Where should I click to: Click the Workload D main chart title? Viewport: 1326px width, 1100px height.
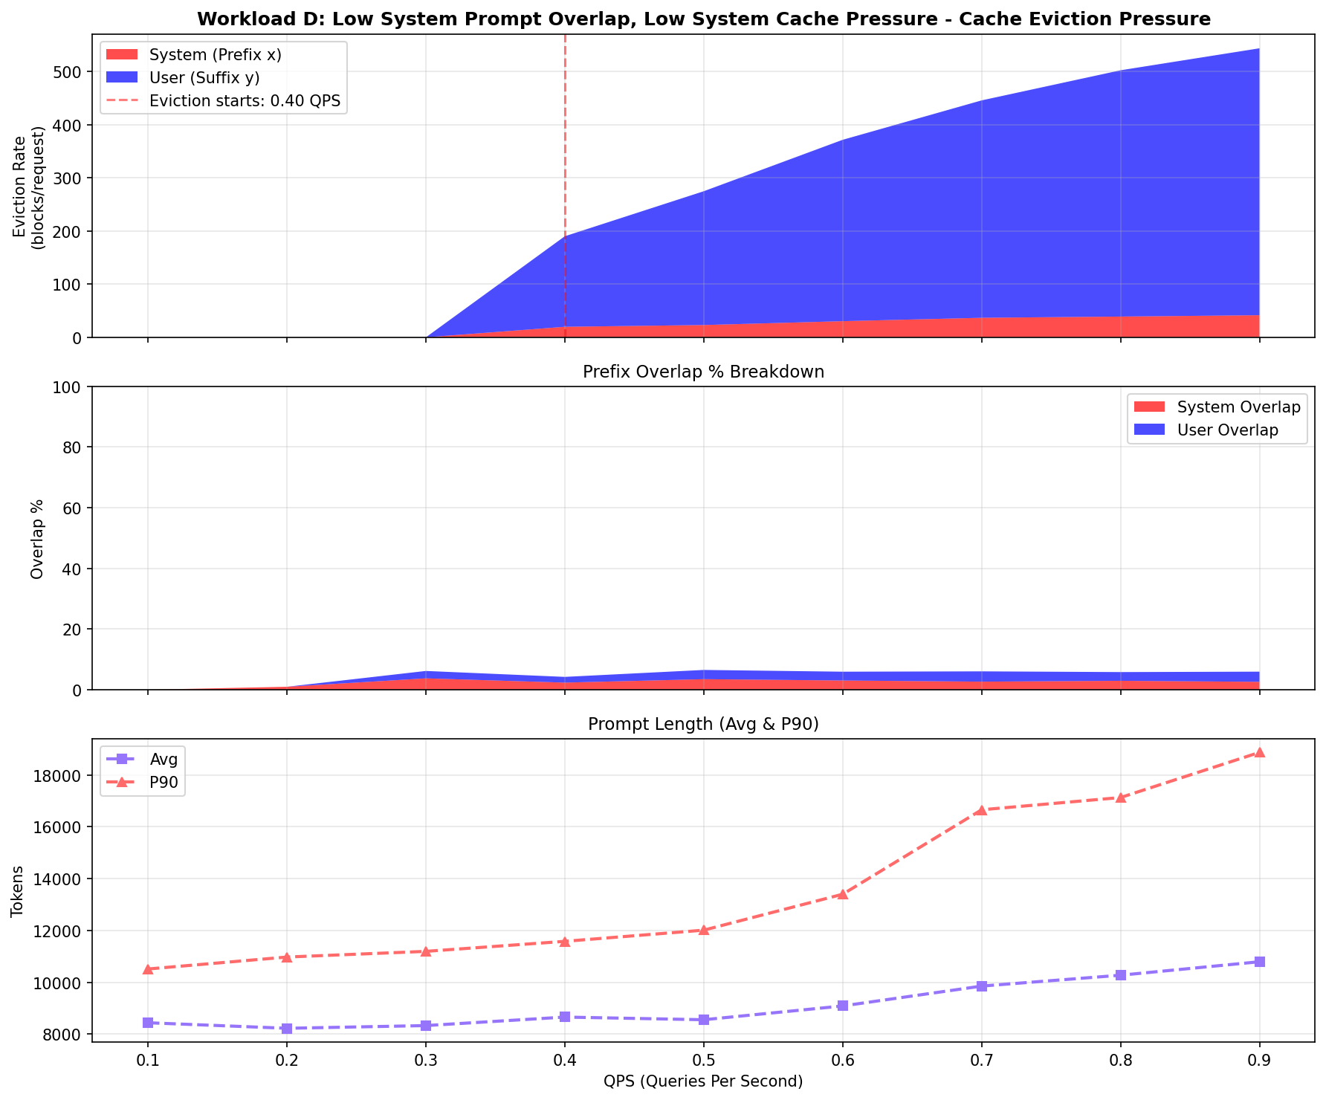pyautogui.click(x=703, y=19)
